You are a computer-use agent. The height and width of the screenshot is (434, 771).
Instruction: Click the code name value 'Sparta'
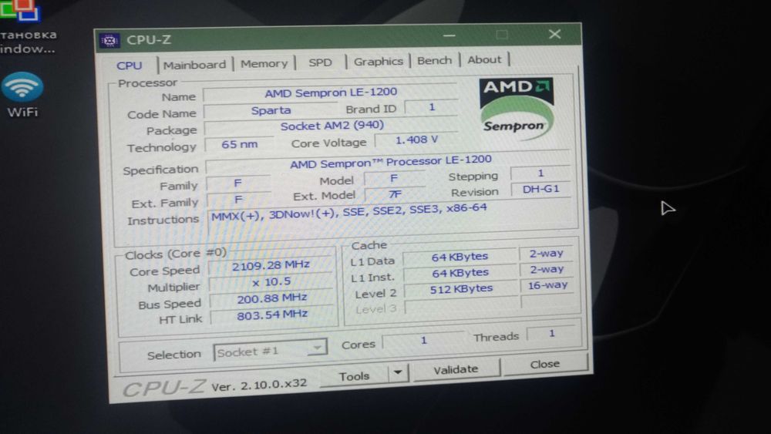pos(271,110)
